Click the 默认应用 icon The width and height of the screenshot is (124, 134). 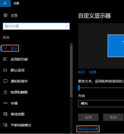(x=5, y=70)
